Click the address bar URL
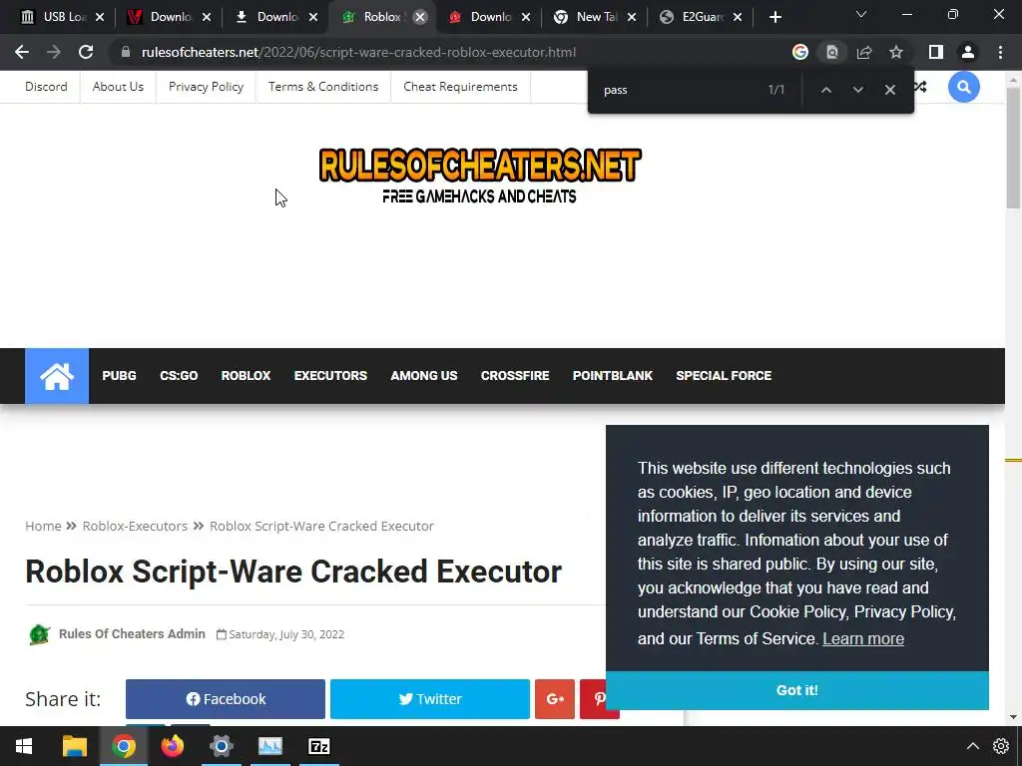The width and height of the screenshot is (1022, 766). point(358,52)
